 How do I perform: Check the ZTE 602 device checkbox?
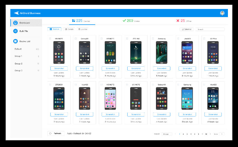point(127,39)
